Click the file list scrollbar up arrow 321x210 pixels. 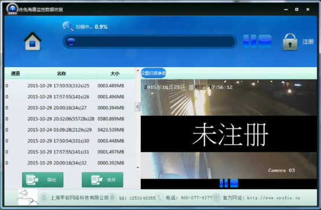pyautogui.click(x=138, y=71)
